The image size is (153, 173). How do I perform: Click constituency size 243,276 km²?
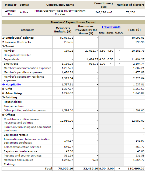coord(104,12)
